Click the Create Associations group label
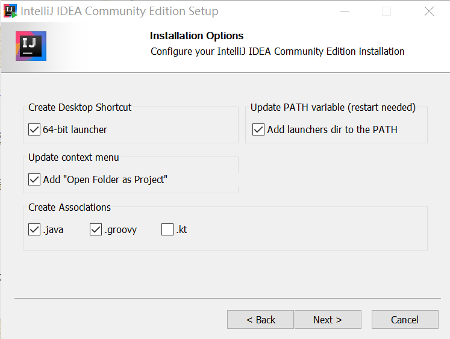 69,207
